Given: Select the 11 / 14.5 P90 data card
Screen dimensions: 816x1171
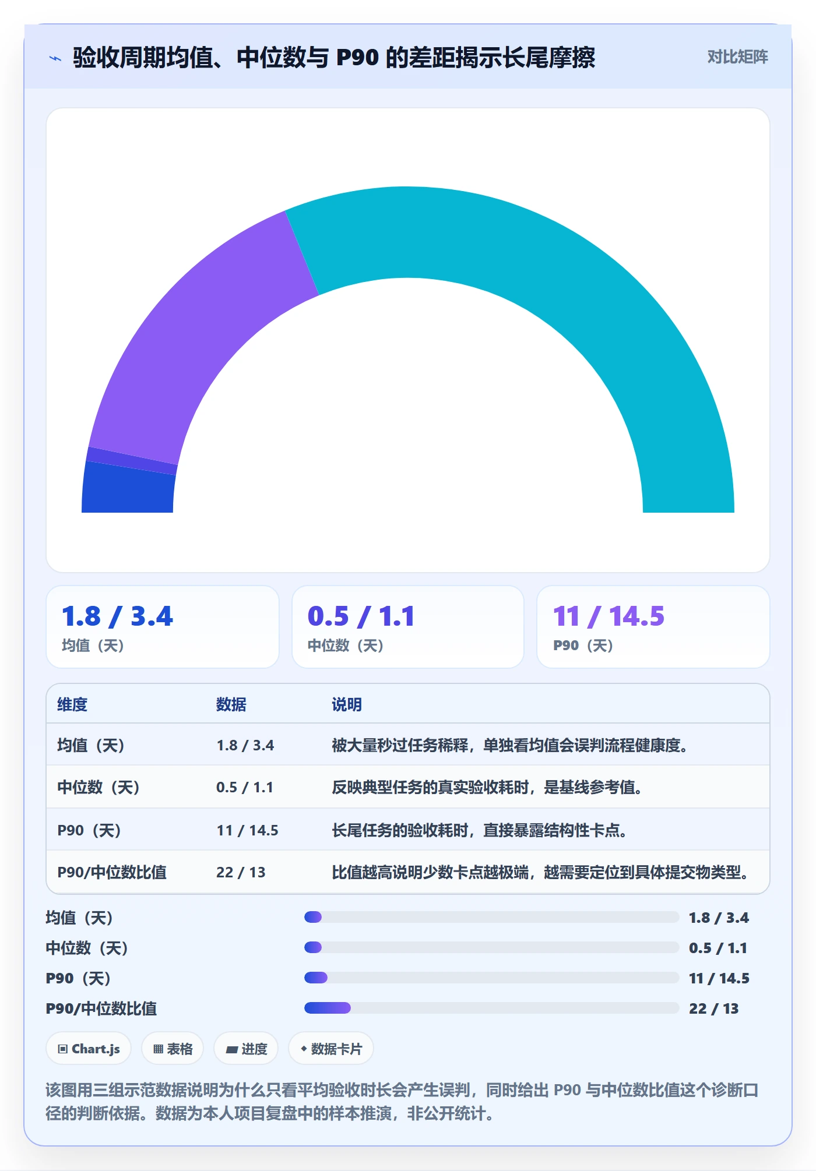Looking at the screenshot, I should [653, 627].
